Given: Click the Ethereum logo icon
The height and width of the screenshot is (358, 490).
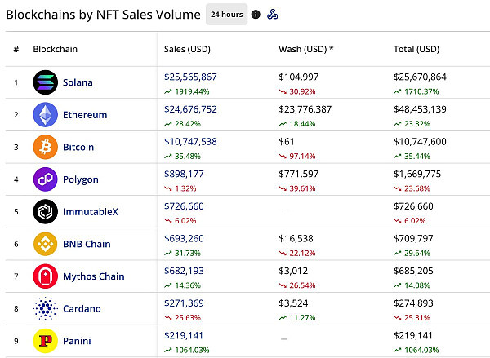Looking at the screenshot, I should 44,115.
